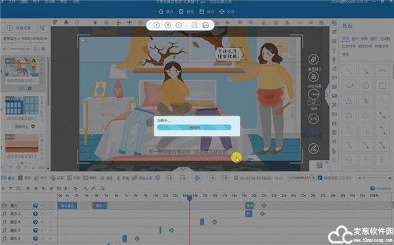Viewport: 394px width, 245px height.
Task: Click help toggle on 音乐2 track
Action: (x=35, y=214)
